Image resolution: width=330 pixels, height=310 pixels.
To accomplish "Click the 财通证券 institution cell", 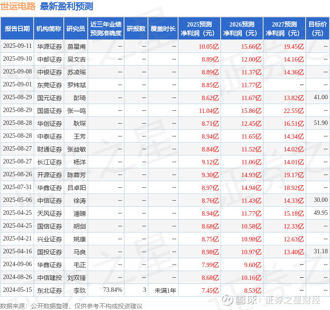I will (x=50, y=149).
